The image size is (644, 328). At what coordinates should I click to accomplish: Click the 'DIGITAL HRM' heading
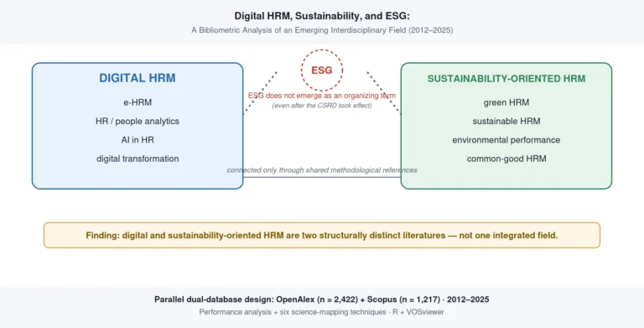[138, 78]
